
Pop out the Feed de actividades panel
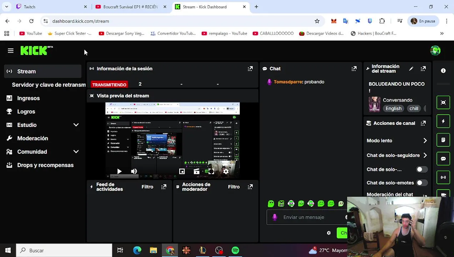(x=164, y=187)
